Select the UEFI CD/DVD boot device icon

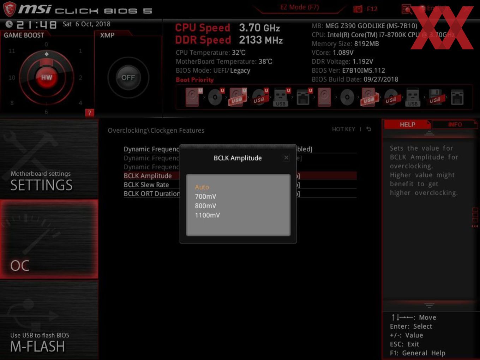(216, 97)
